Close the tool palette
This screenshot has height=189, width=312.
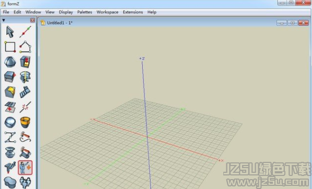coord(32,20)
